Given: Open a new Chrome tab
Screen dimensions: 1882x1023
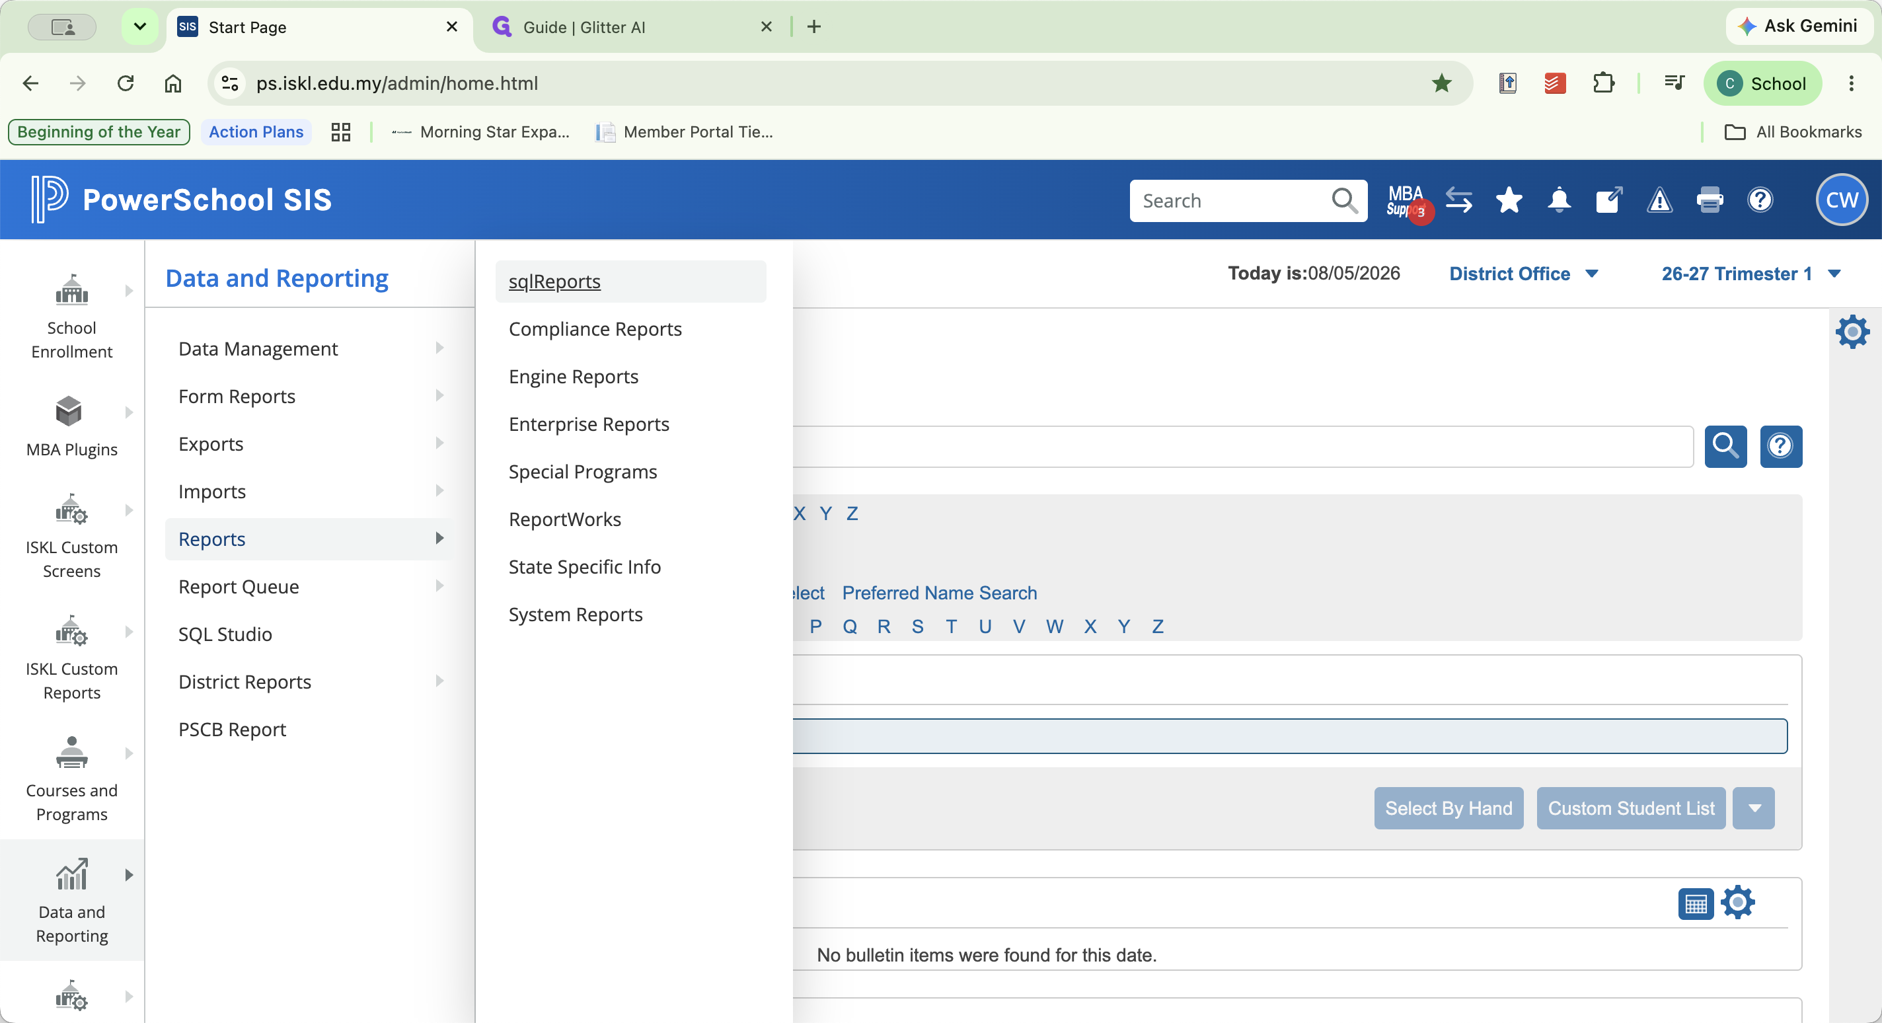Looking at the screenshot, I should click(814, 26).
